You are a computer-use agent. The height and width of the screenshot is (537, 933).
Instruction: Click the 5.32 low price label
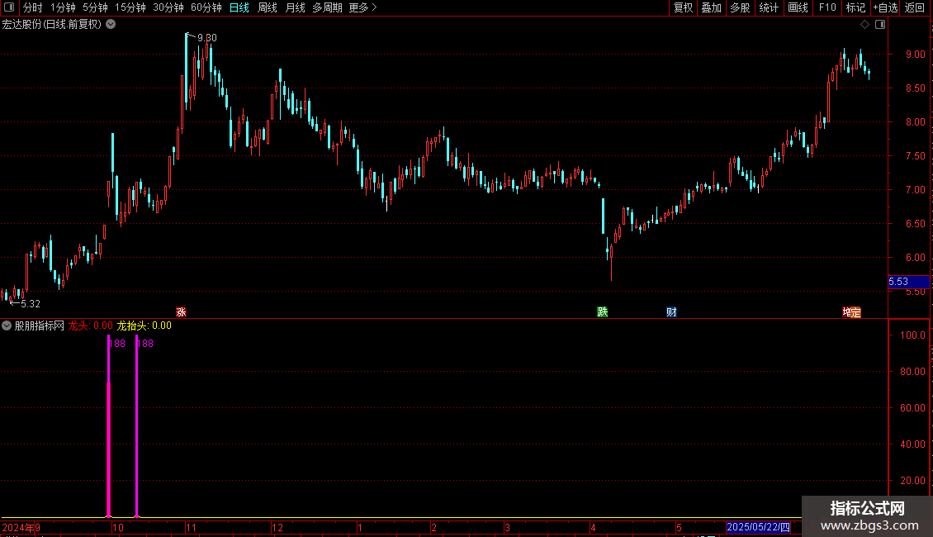tap(31, 304)
